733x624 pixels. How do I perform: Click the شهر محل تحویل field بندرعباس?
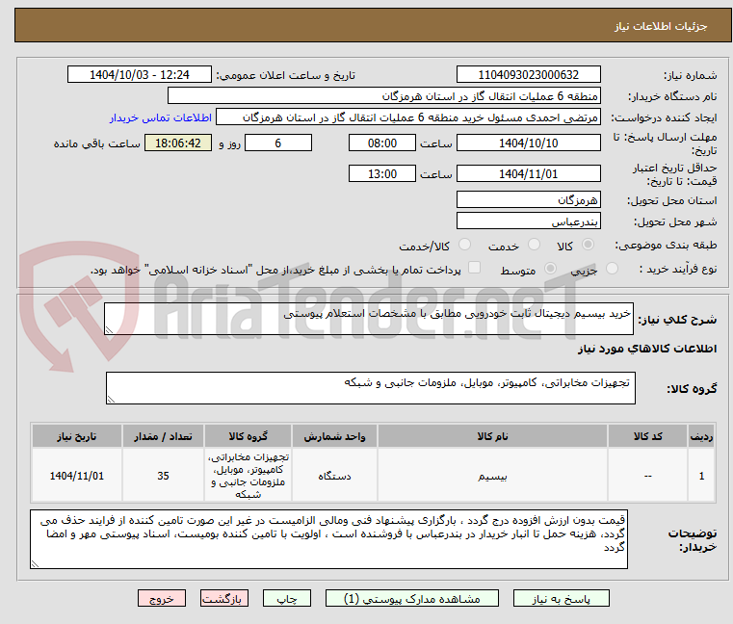(x=528, y=221)
